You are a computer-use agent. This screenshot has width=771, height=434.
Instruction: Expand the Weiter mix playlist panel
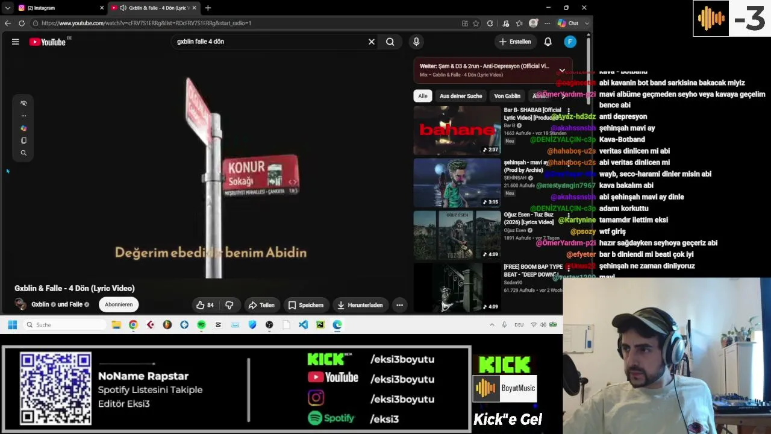562,70
